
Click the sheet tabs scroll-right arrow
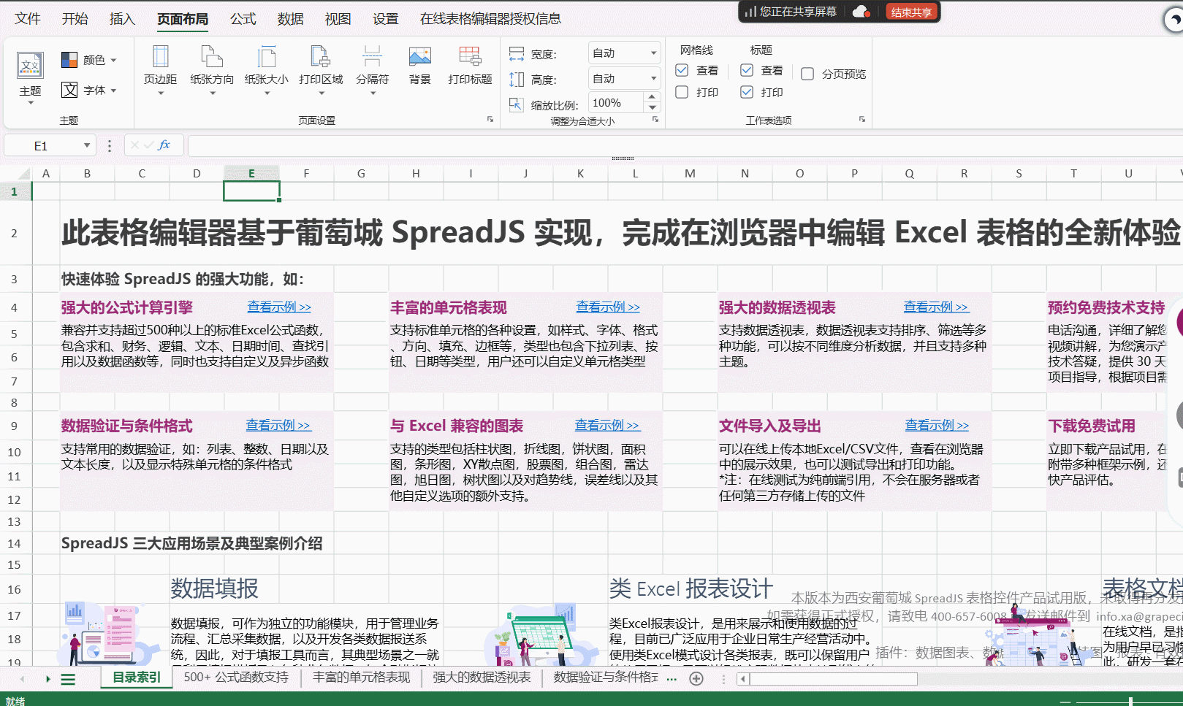[48, 679]
